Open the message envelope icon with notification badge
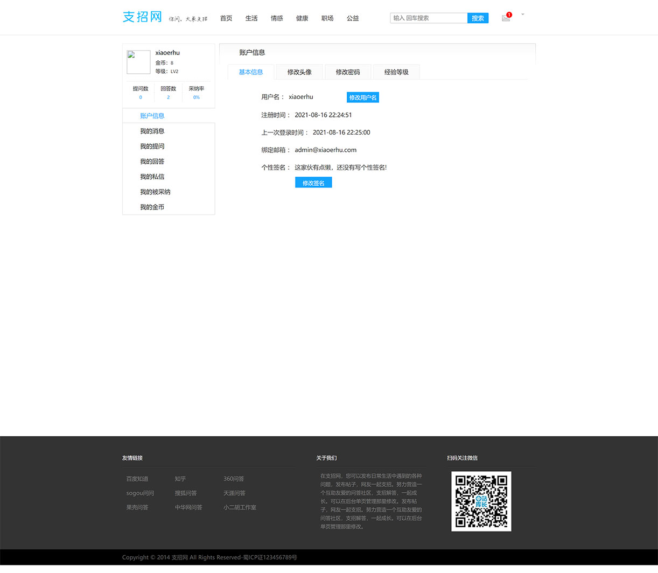This screenshot has width=658, height=573. pos(505,18)
